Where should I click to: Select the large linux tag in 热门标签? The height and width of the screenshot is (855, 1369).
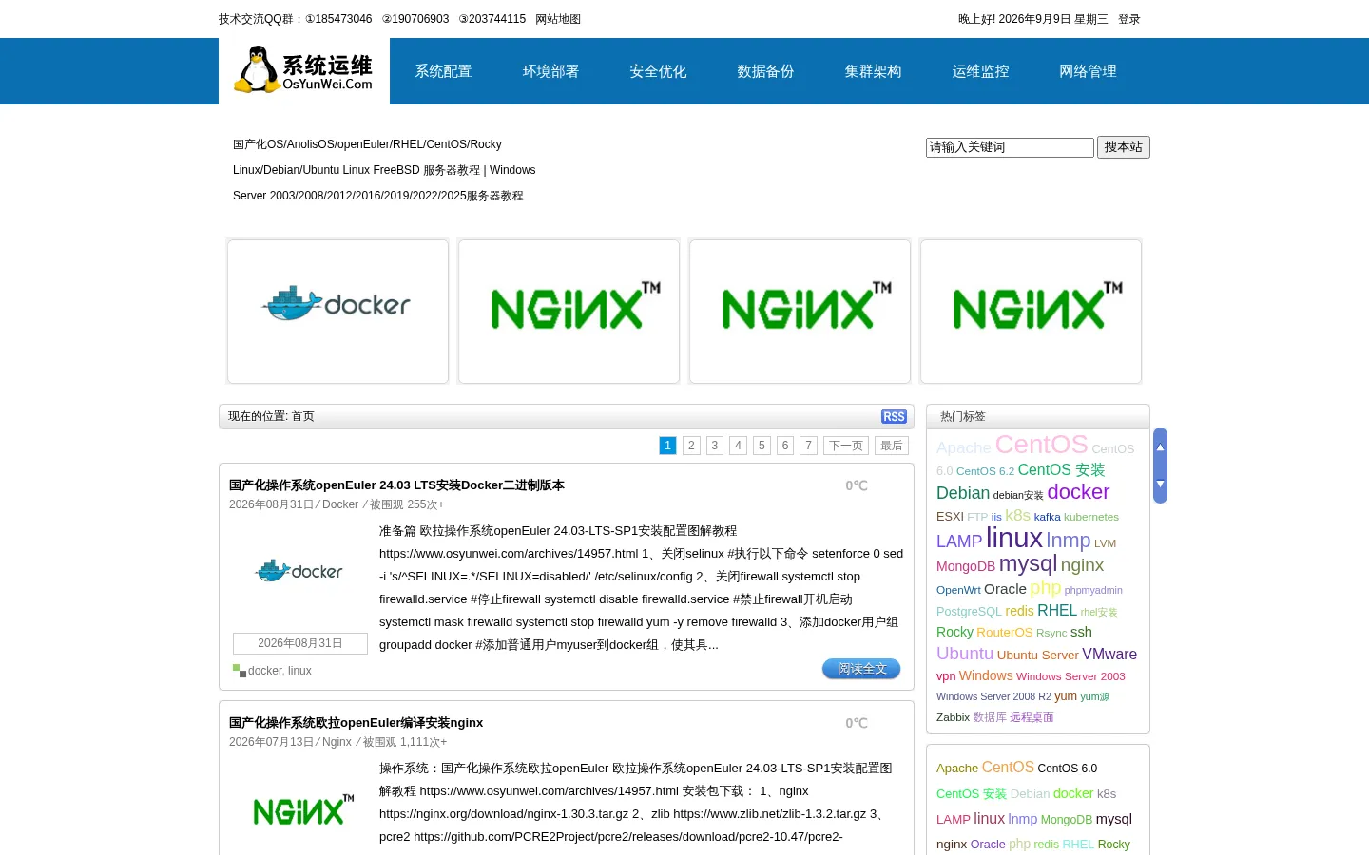pyautogui.click(x=1014, y=539)
